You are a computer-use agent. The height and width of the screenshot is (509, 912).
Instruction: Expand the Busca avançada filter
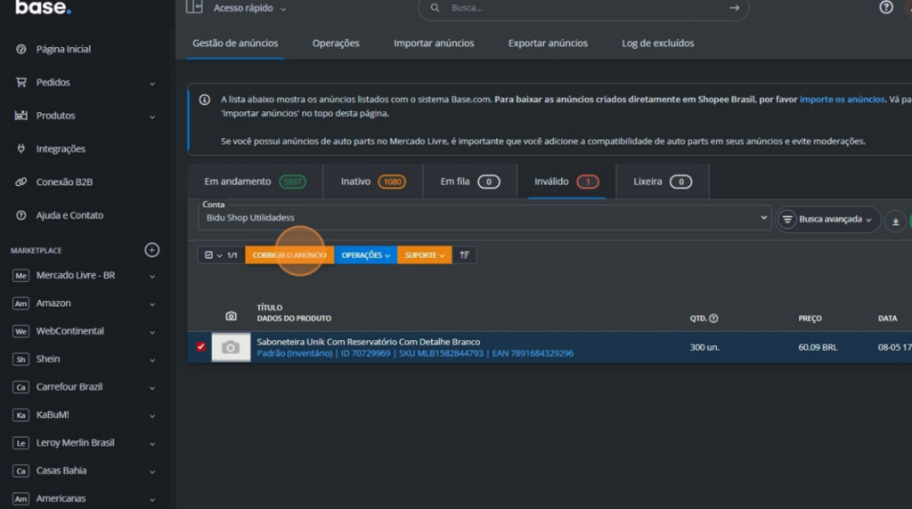(828, 219)
